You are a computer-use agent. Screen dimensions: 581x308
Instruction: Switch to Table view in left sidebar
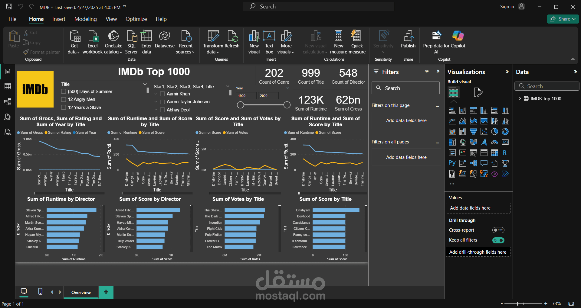click(x=8, y=86)
